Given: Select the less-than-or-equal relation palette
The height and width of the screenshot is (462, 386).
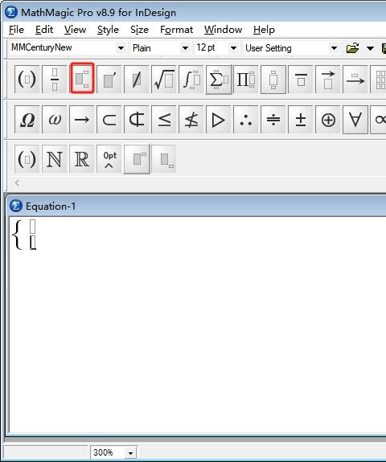Looking at the screenshot, I should 164,120.
